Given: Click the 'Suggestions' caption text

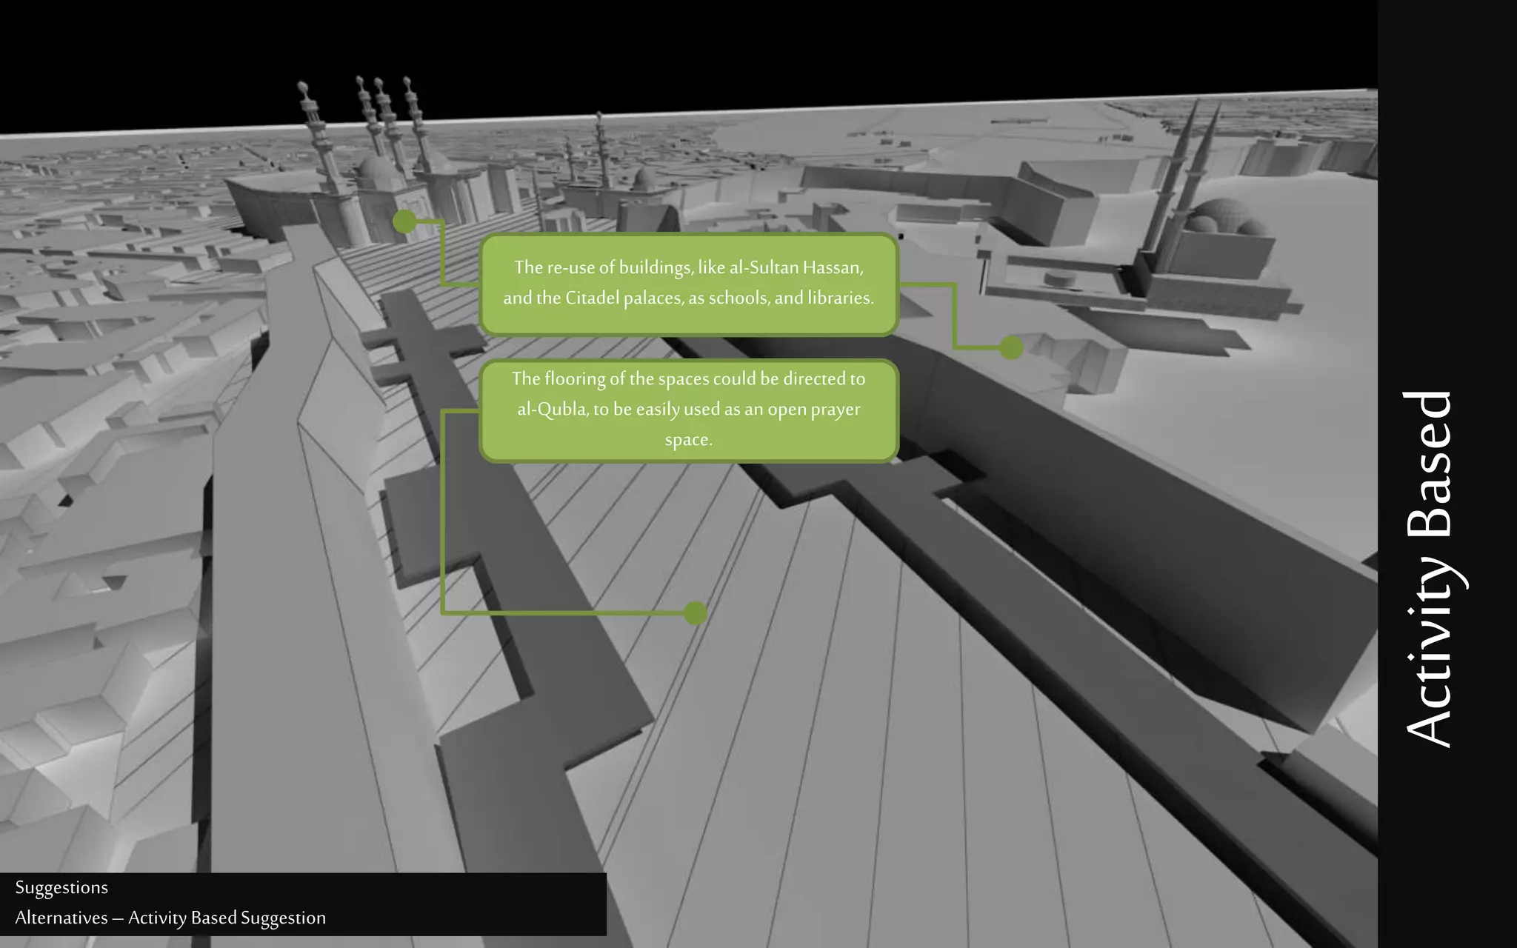Looking at the screenshot, I should pos(61,887).
